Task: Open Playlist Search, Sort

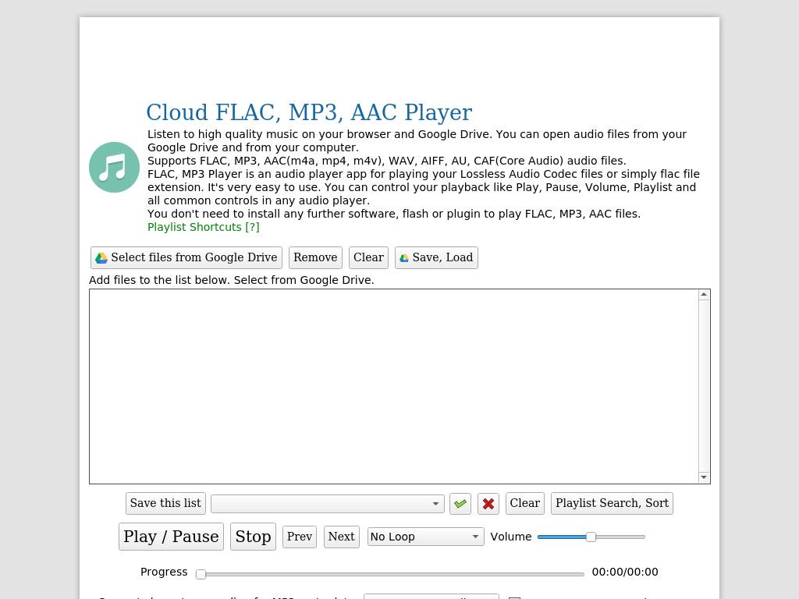Action: click(612, 503)
